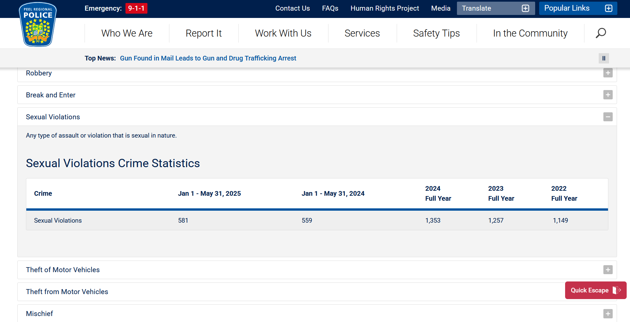Open the Report It menu
The width and height of the screenshot is (630, 322).
point(204,33)
